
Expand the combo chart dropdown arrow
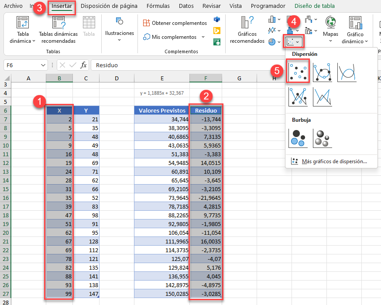(x=316, y=31)
